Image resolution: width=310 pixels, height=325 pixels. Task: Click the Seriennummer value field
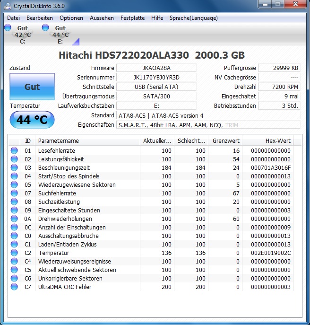(156, 77)
